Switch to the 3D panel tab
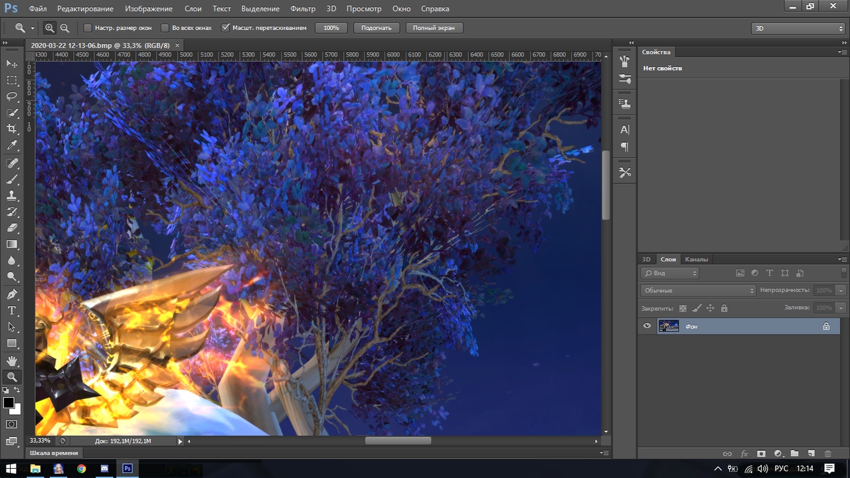Screen dimensions: 850x478 646,260
